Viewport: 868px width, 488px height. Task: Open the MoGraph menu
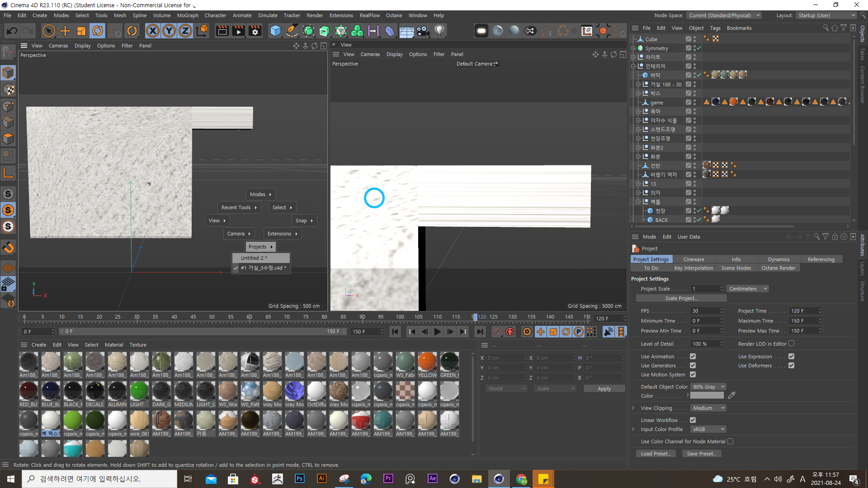[188, 15]
